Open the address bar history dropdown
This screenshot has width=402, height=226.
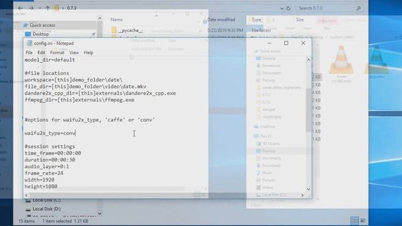pyautogui.click(x=282, y=8)
